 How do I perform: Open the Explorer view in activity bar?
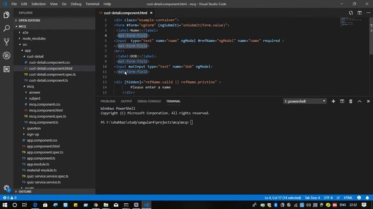pos(6,15)
